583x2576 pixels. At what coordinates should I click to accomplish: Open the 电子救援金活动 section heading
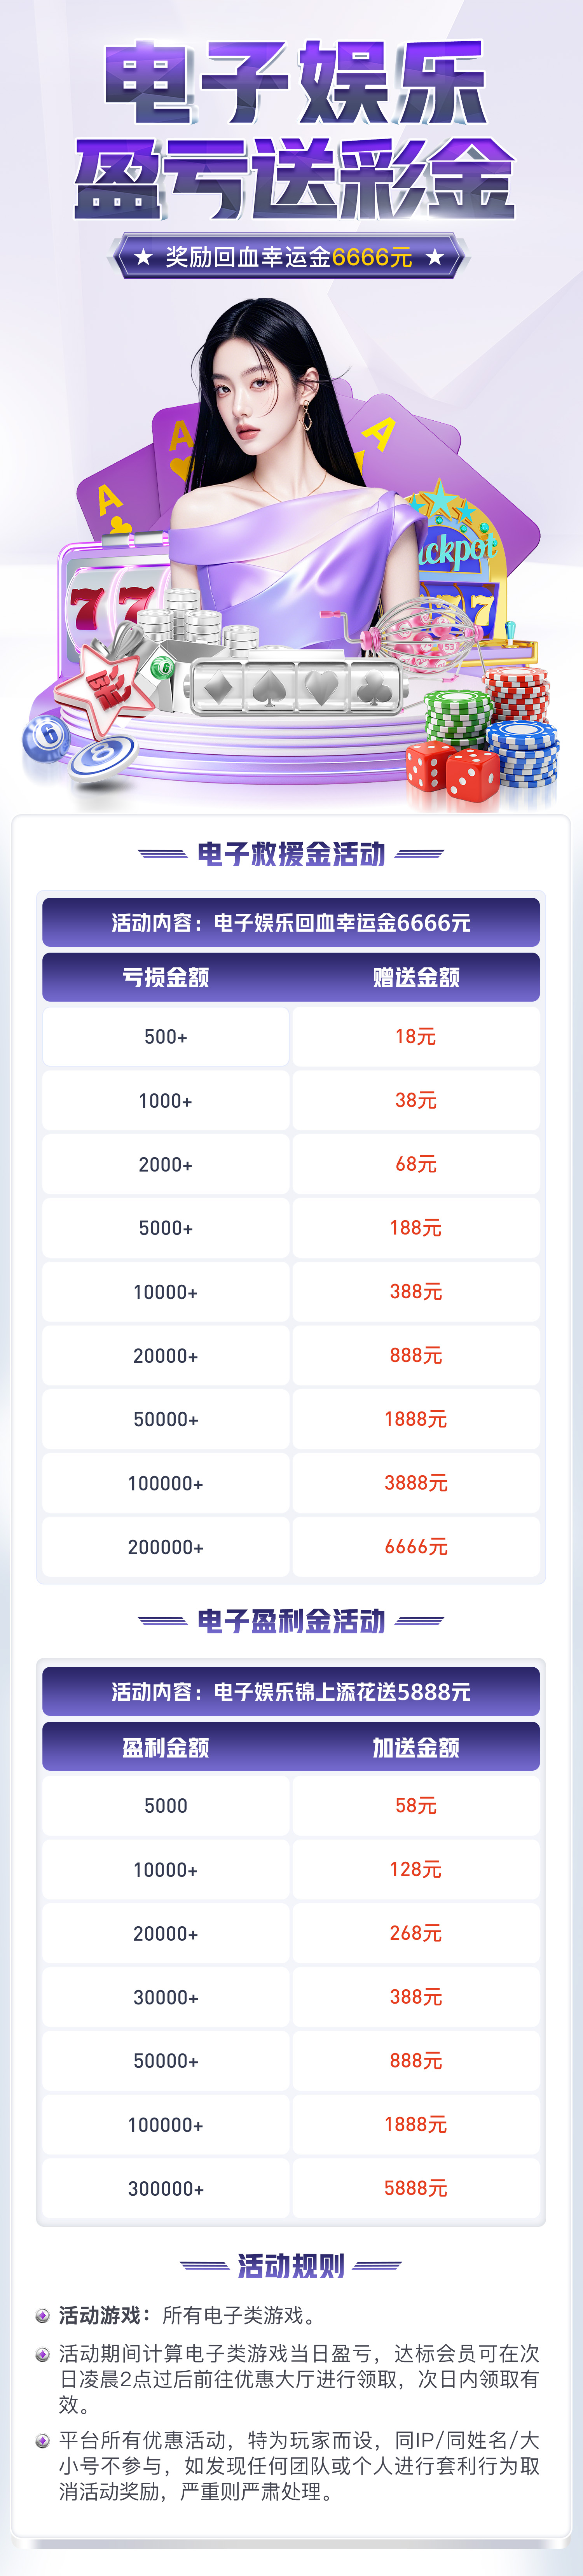click(x=291, y=854)
